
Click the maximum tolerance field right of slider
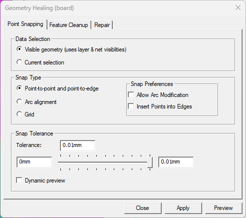176,162
